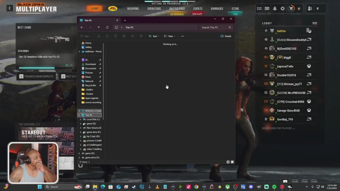Select player GorillaJ_710 in lobby
Viewport: 340px width, 191px height.
tap(289, 119)
